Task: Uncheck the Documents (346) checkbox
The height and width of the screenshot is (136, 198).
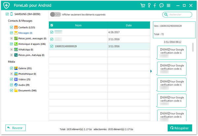Action: pyautogui.click(x=12, y=90)
